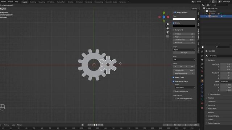Click the Gear object mesh icon in outliner
The height and width of the screenshot is (130, 232).
coord(210,14)
